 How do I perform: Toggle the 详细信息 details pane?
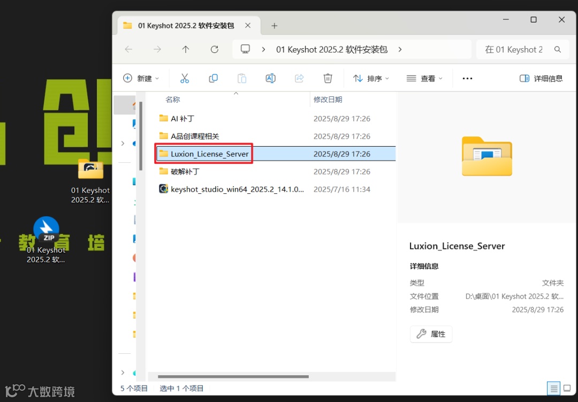[x=541, y=78]
